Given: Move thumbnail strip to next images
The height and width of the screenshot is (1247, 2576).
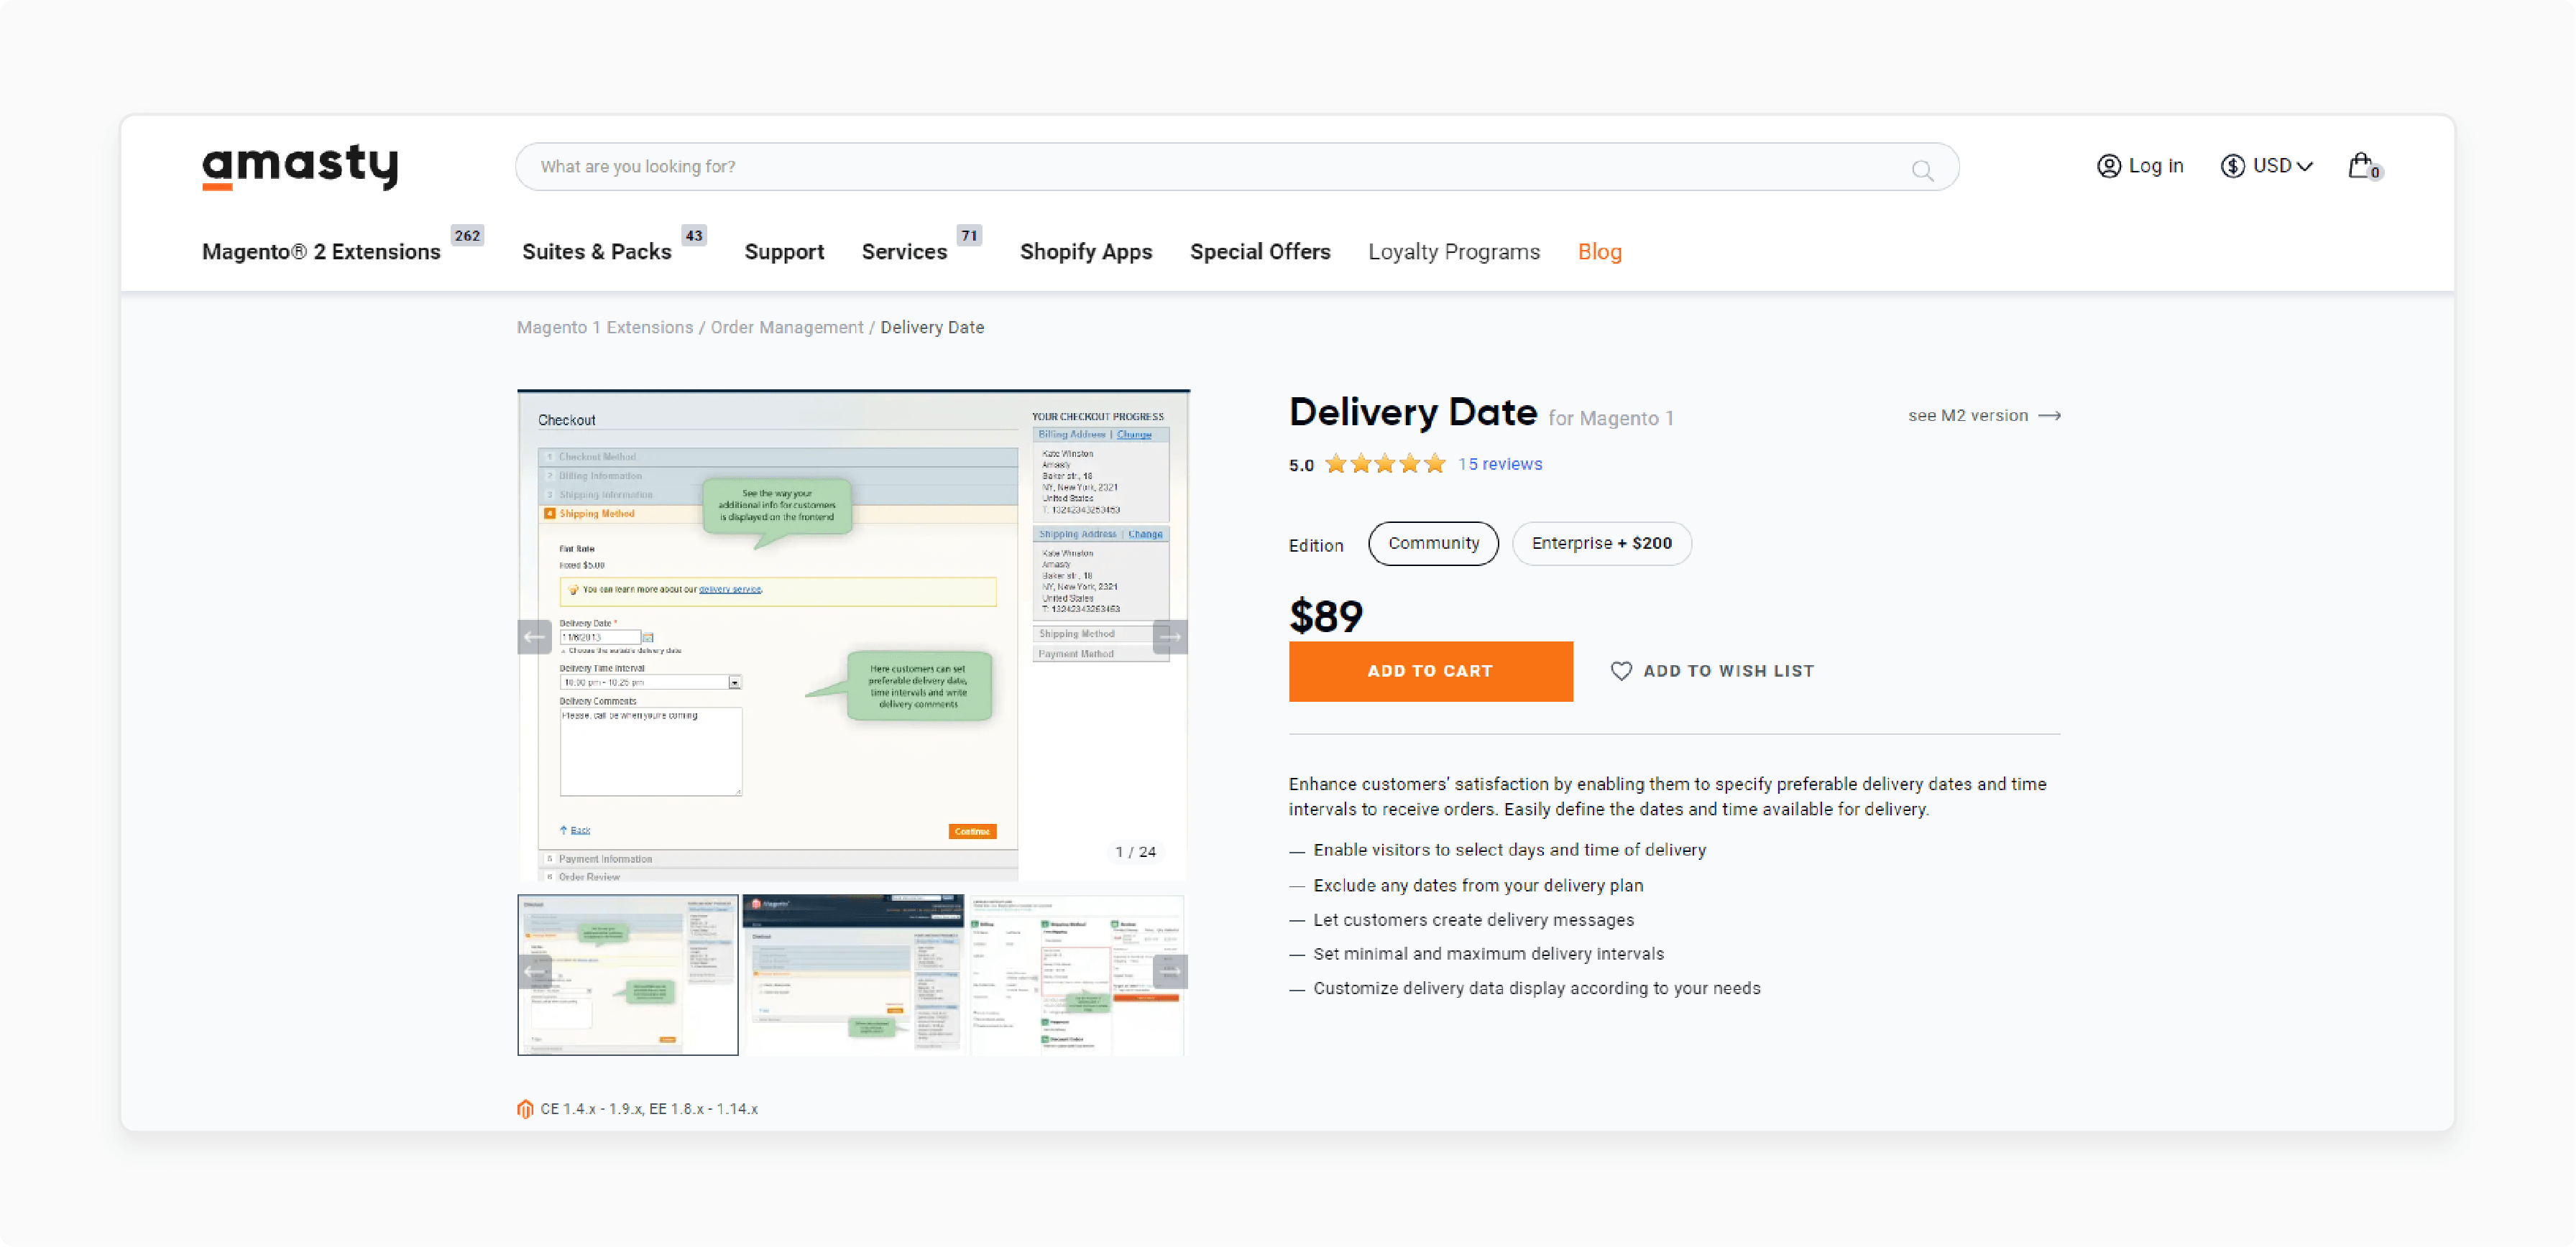Looking at the screenshot, I should tap(1170, 972).
